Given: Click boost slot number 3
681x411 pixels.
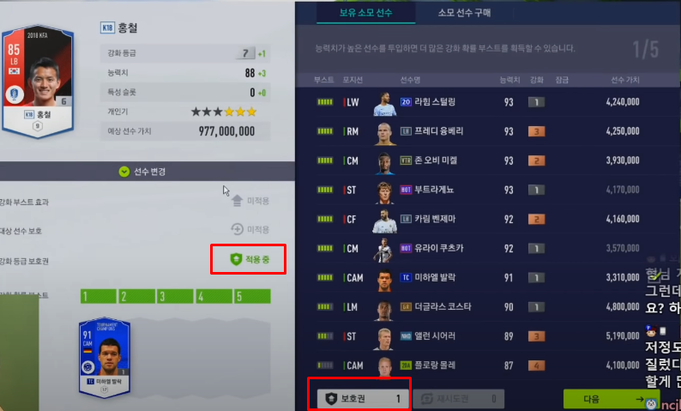Looking at the screenshot, I should (x=175, y=296).
